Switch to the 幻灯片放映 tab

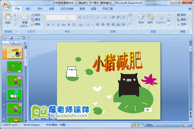pos(67,9)
